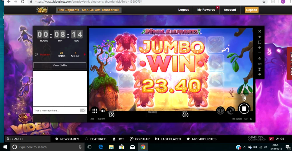
Task: Click the site Search box
Action: click(28, 139)
